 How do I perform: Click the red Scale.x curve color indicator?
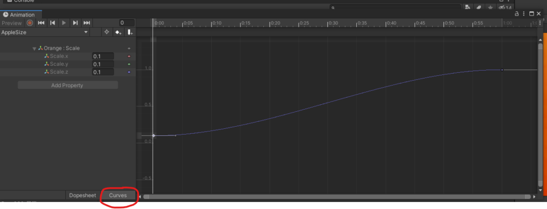click(129, 56)
